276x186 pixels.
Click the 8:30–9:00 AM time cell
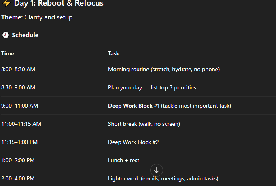pyautogui.click(x=18, y=87)
